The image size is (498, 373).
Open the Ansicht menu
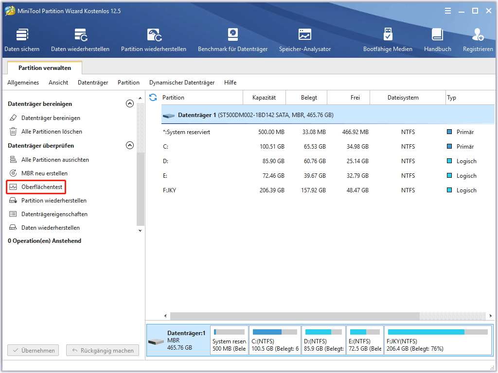click(x=58, y=83)
